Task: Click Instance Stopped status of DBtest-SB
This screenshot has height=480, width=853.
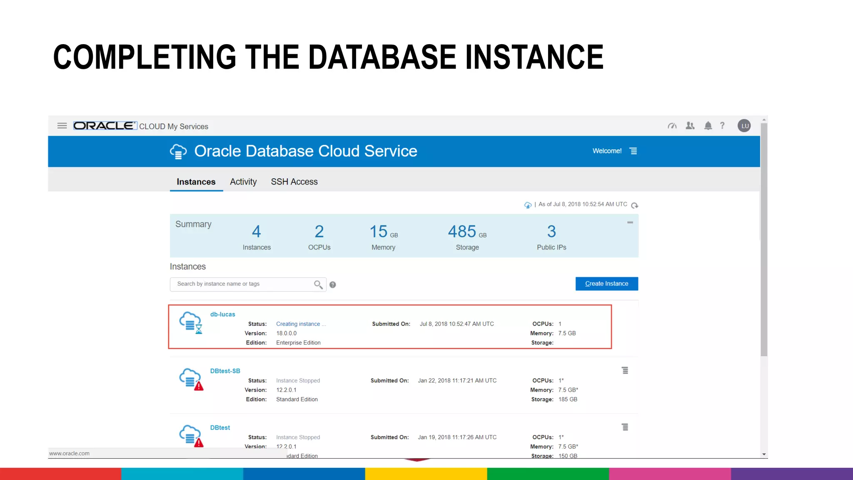Action: [298, 380]
